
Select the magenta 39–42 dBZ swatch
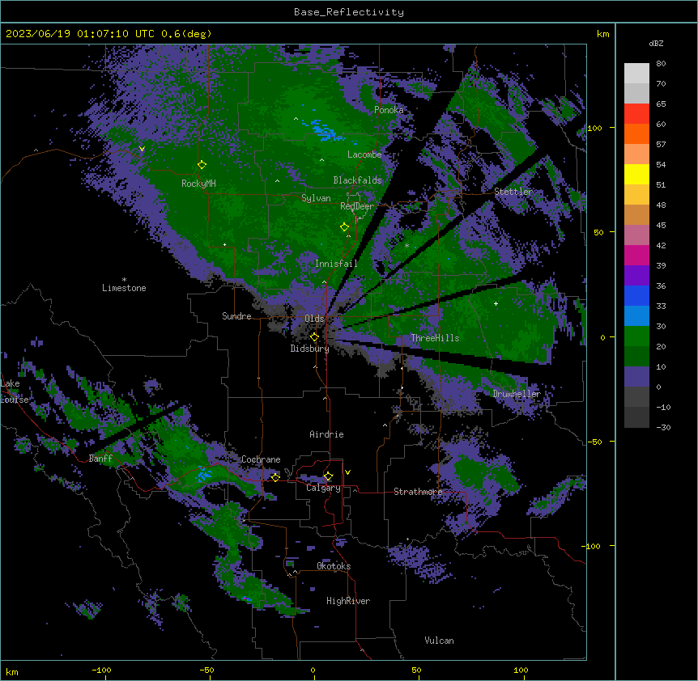coord(636,255)
